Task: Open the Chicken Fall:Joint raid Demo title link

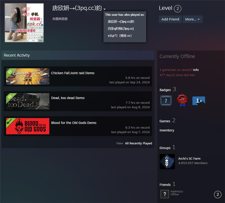Action: point(73,73)
